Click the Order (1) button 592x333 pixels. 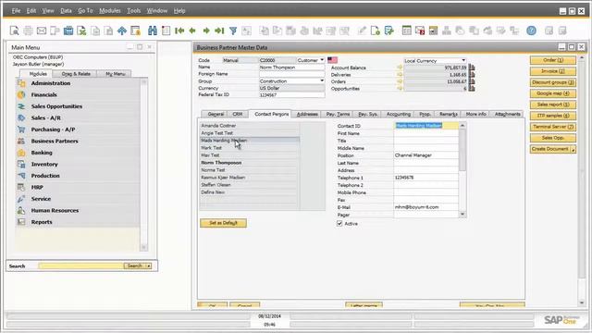(553, 60)
